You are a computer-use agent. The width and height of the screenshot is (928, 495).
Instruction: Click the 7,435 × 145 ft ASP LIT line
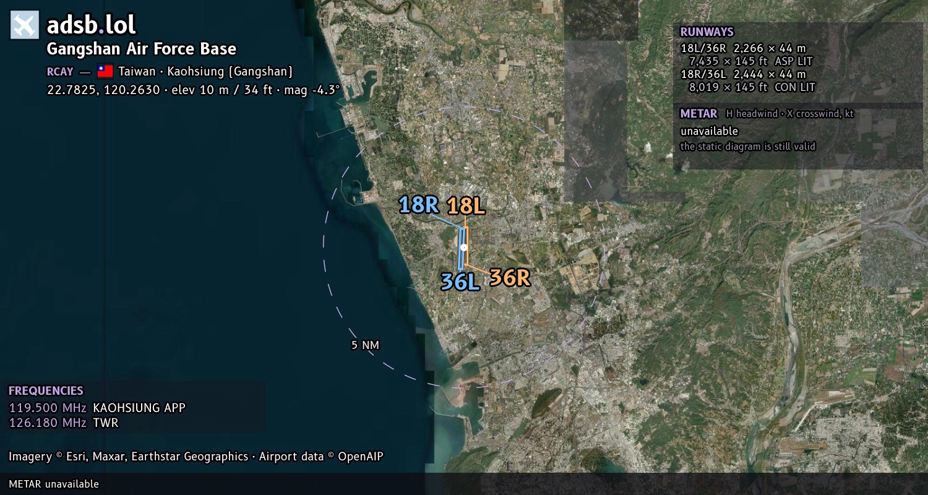(750, 61)
